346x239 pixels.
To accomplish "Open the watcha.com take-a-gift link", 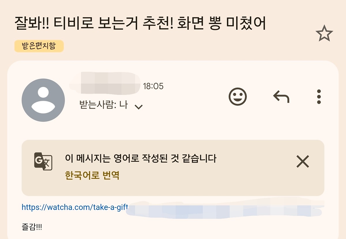I will [x=75, y=207].
